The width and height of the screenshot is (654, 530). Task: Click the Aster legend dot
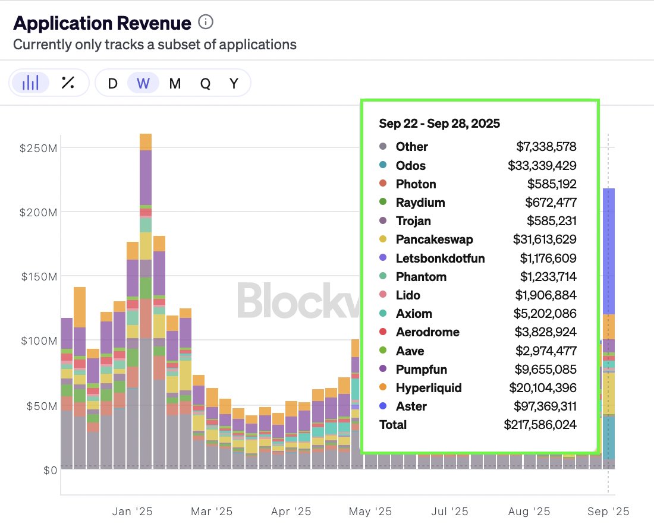(383, 406)
